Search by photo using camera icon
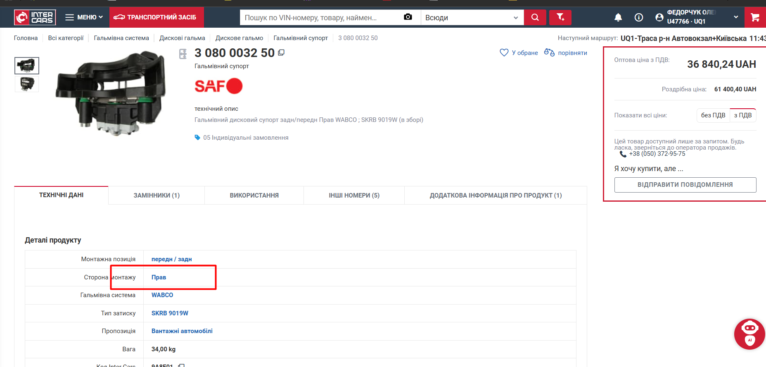Screen dimensions: 766x367 (408, 17)
